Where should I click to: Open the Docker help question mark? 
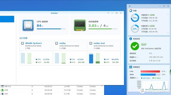tap(108, 13)
